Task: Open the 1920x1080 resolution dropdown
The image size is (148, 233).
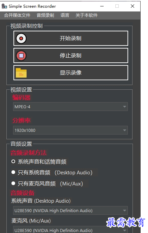Action: 70,130
